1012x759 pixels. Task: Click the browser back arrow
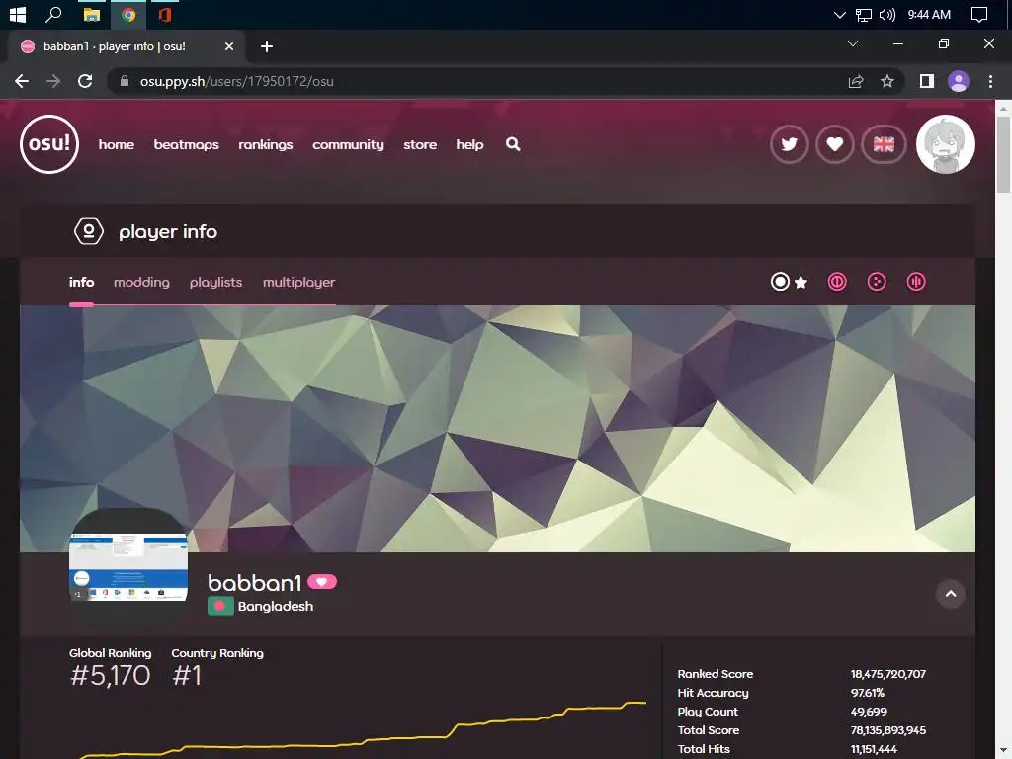coord(22,81)
